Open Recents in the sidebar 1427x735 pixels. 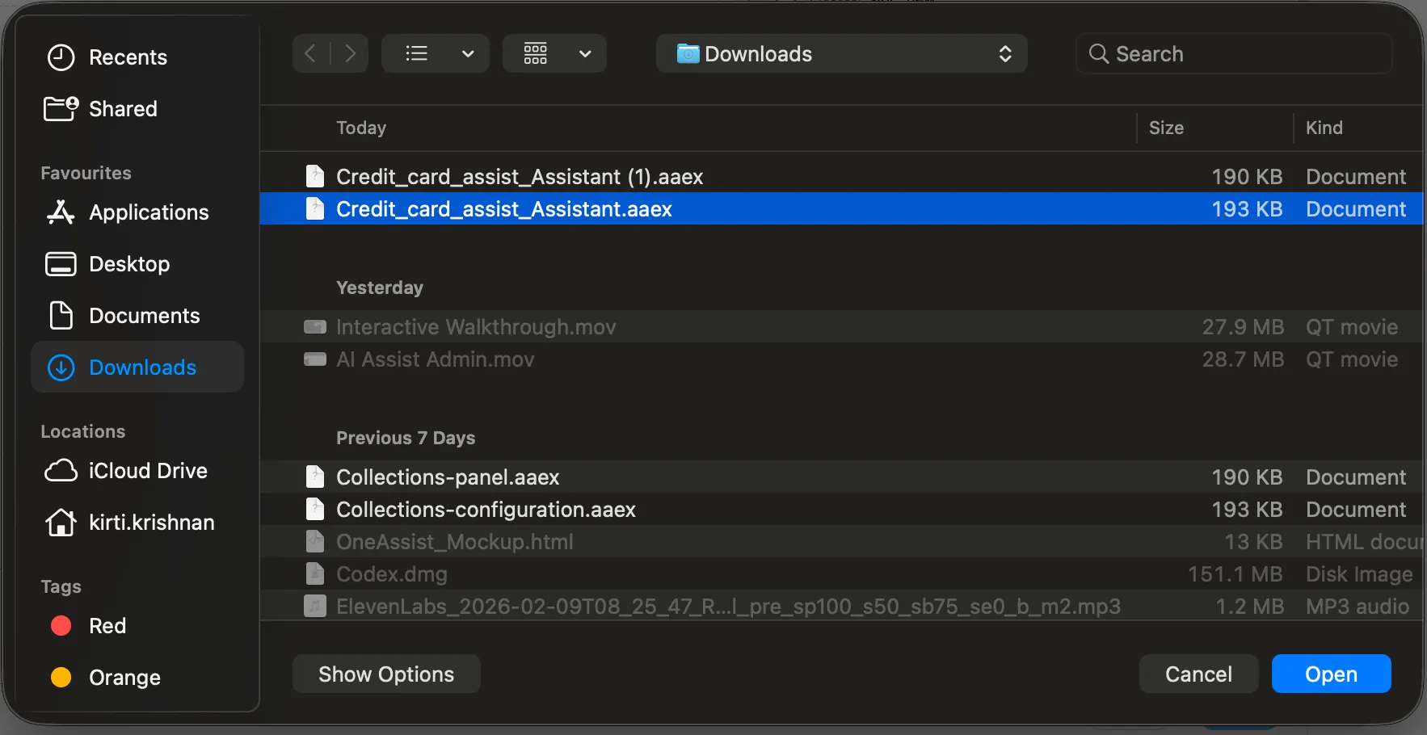tap(107, 57)
